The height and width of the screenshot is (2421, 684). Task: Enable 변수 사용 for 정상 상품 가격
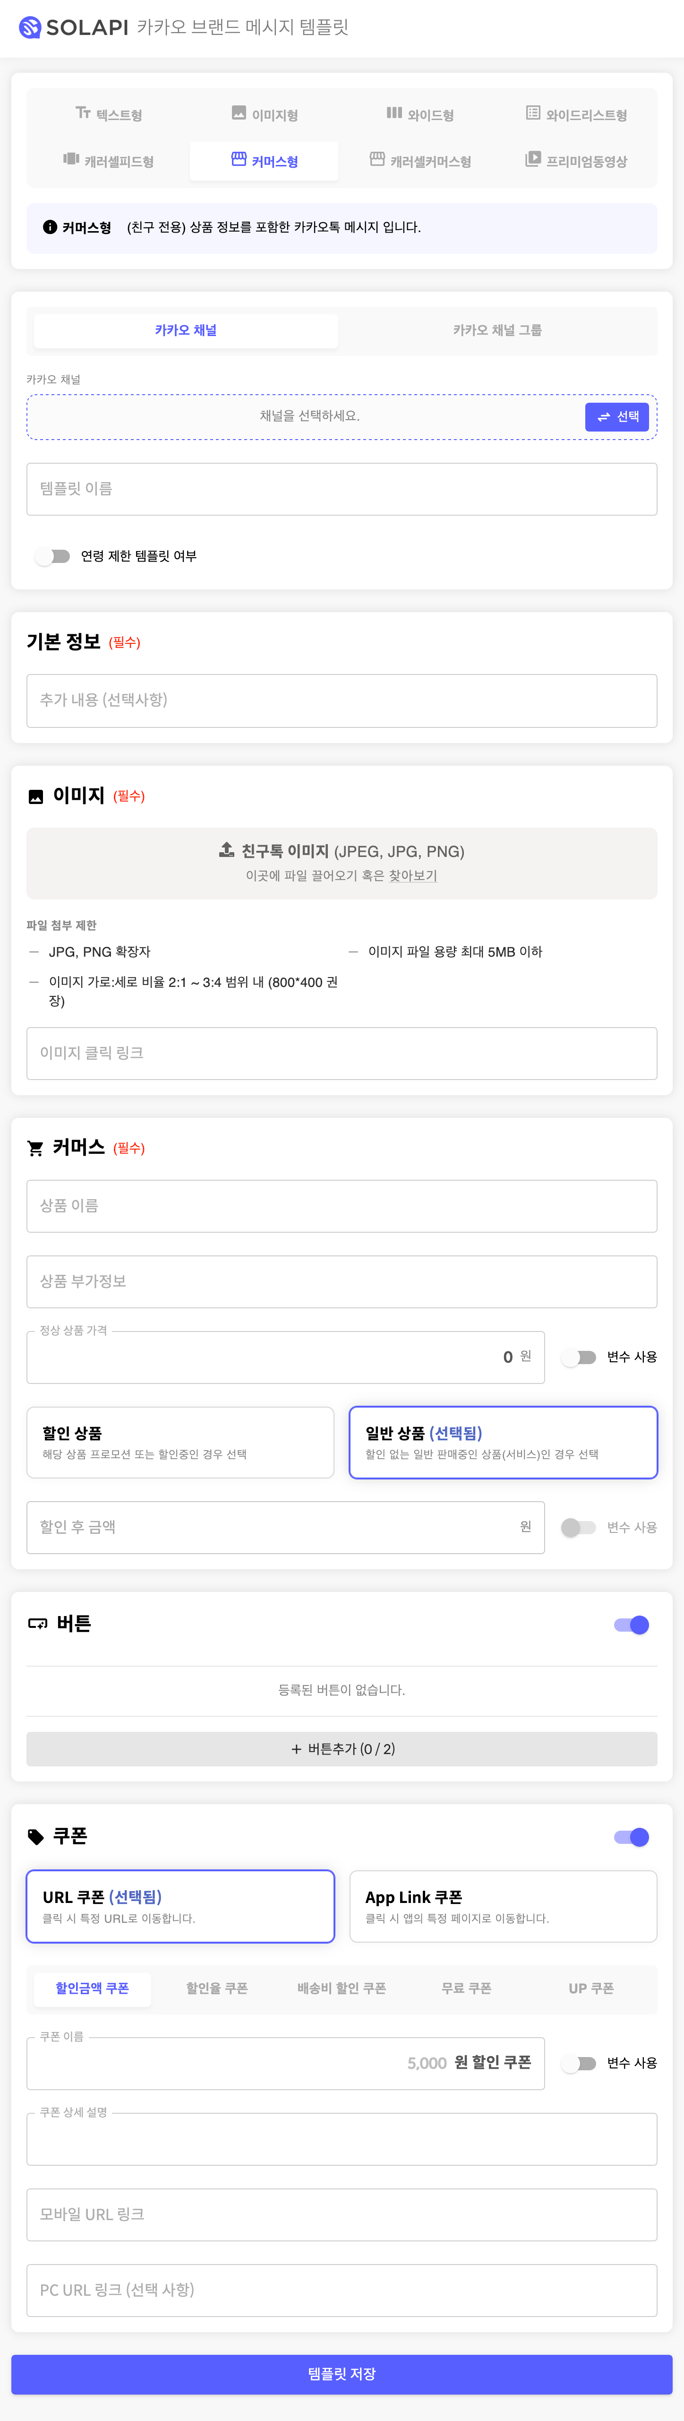(x=579, y=1357)
